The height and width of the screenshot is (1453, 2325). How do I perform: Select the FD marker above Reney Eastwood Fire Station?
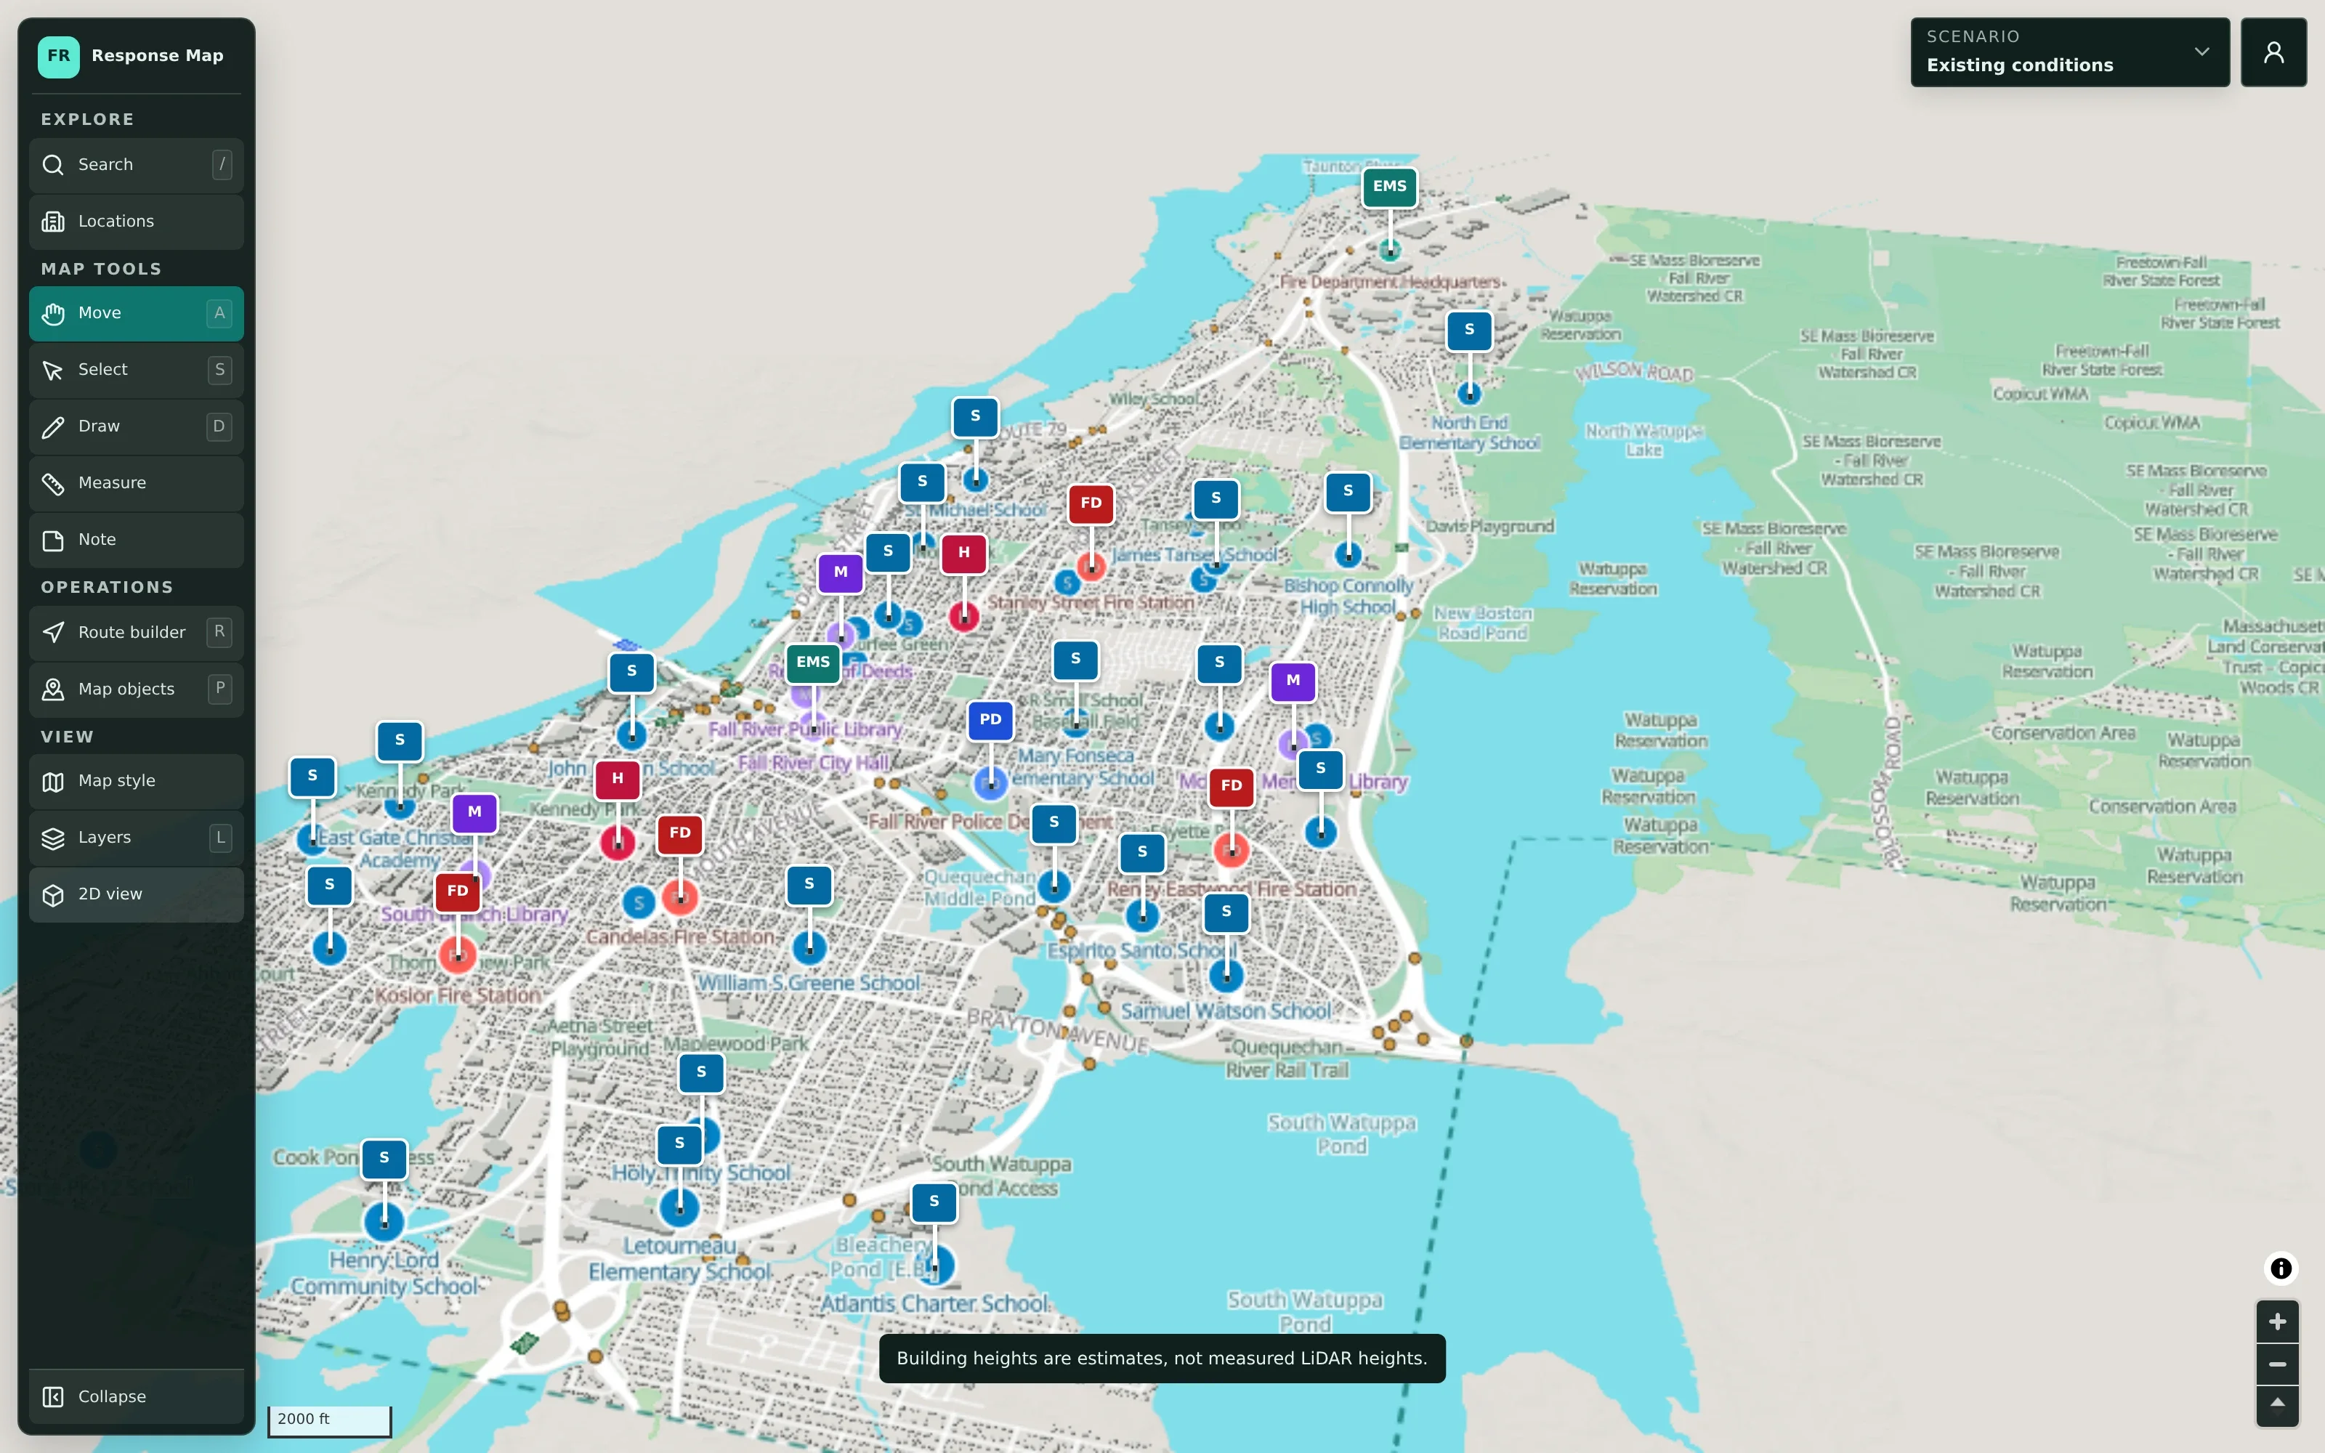click(x=1232, y=786)
